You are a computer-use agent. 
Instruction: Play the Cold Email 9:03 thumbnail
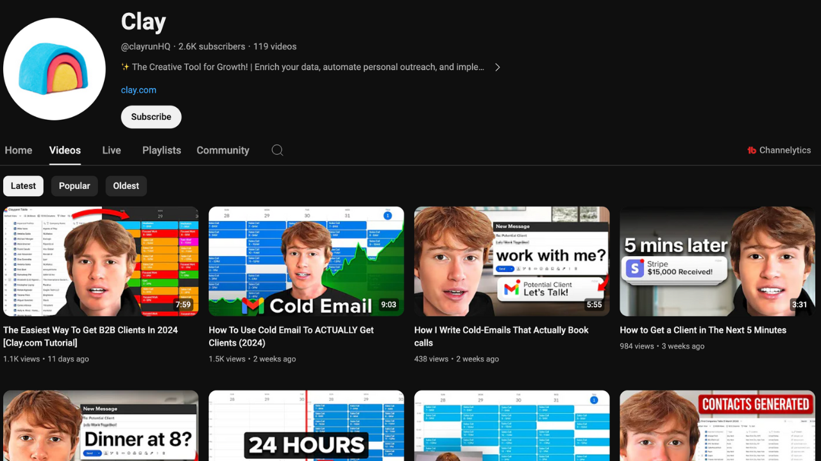coord(307,261)
